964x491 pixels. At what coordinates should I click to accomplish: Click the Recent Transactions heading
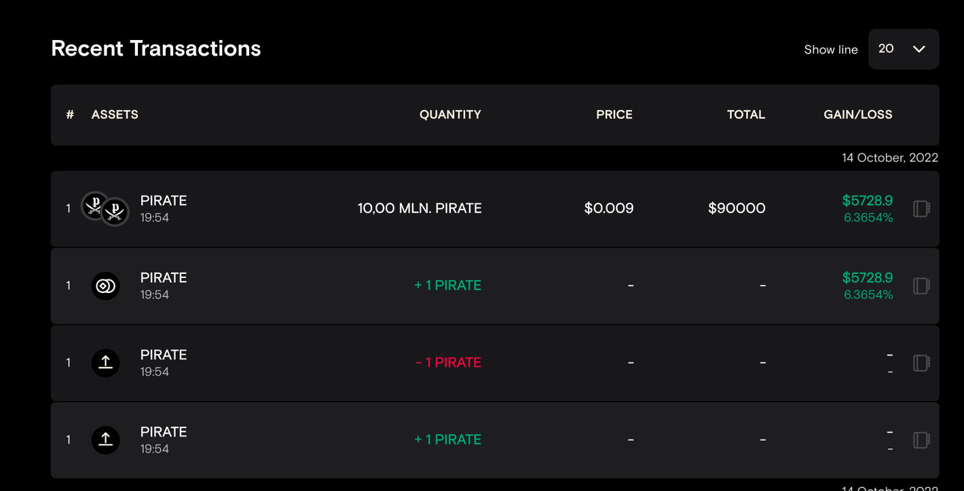pyautogui.click(x=156, y=48)
